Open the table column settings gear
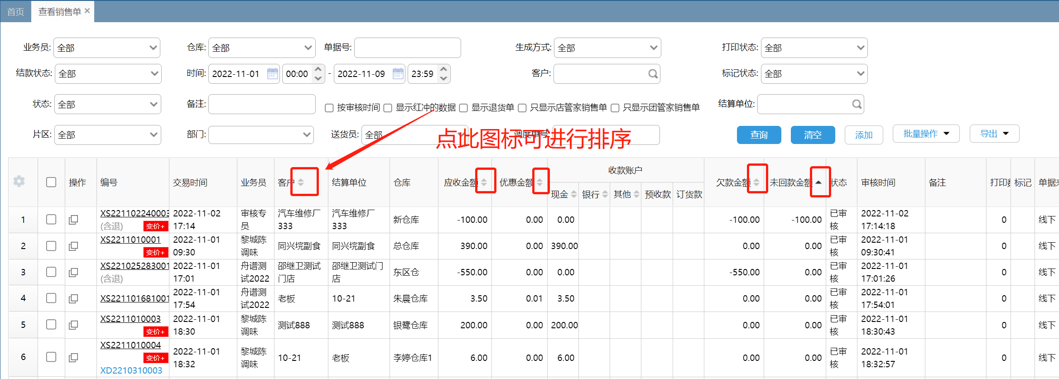The image size is (1059, 379). point(19,182)
